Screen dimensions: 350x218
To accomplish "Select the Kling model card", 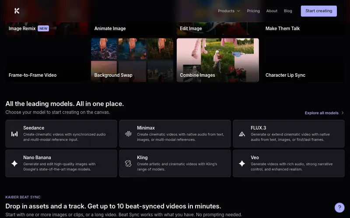I will [175, 163].
